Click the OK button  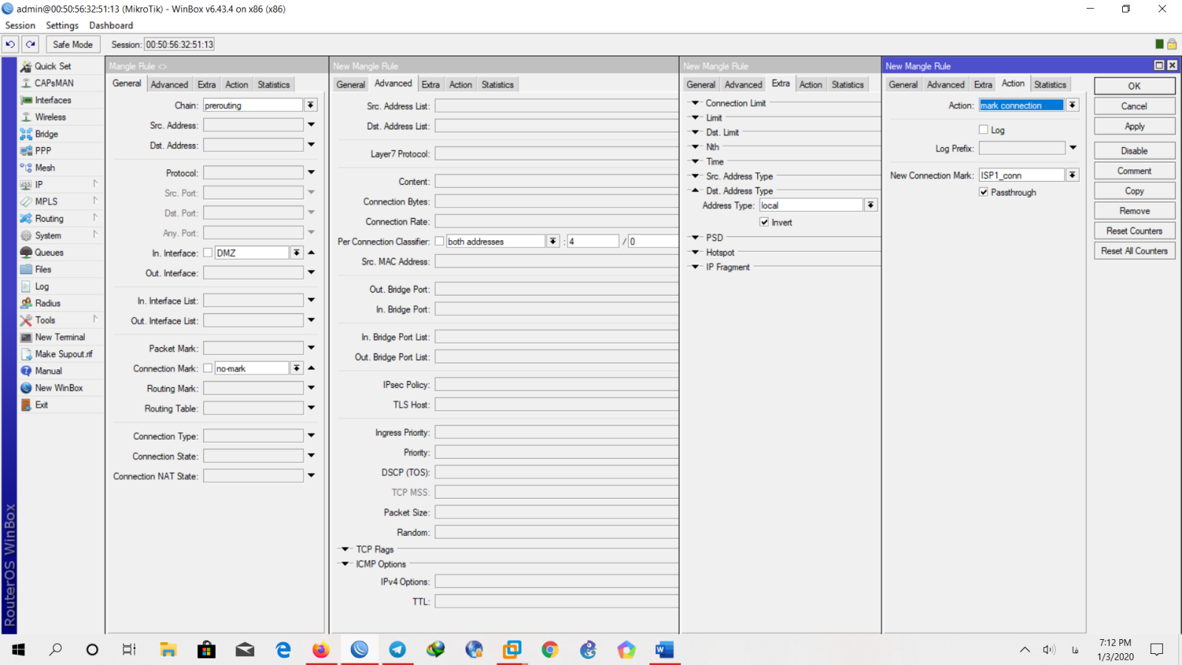tap(1134, 86)
